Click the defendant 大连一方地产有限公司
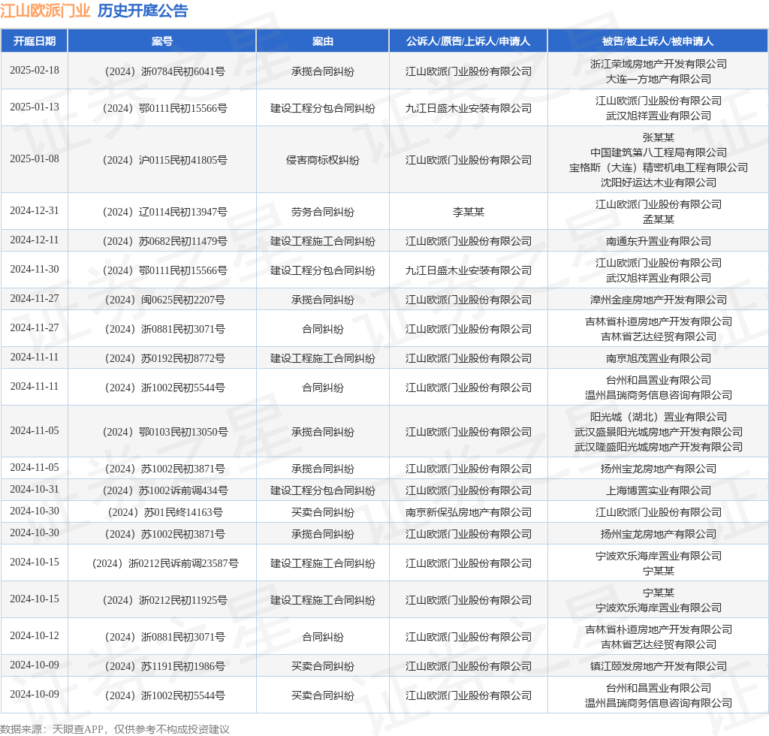This screenshot has height=736, width=769. [658, 79]
